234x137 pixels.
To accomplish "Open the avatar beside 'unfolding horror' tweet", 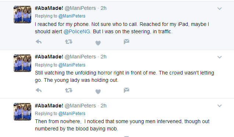I will point(22,63).
